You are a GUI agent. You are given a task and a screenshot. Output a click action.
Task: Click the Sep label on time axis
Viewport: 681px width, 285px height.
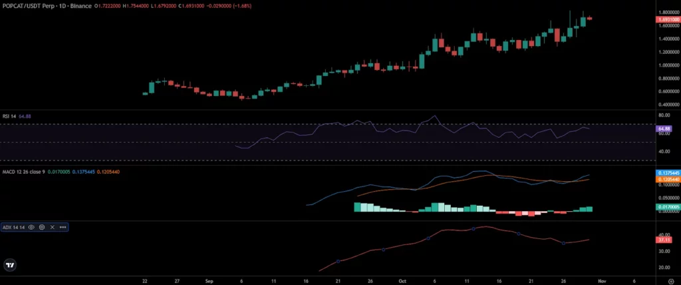[x=208, y=281]
